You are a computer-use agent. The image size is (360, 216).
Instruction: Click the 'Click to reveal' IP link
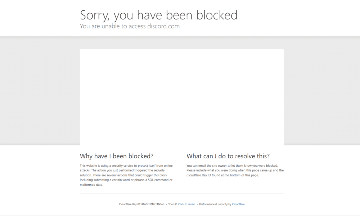pyautogui.click(x=186, y=204)
